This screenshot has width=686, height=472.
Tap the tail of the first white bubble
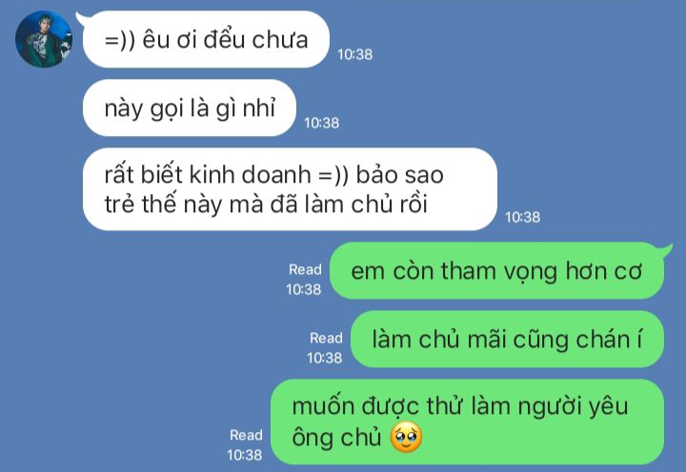(81, 17)
